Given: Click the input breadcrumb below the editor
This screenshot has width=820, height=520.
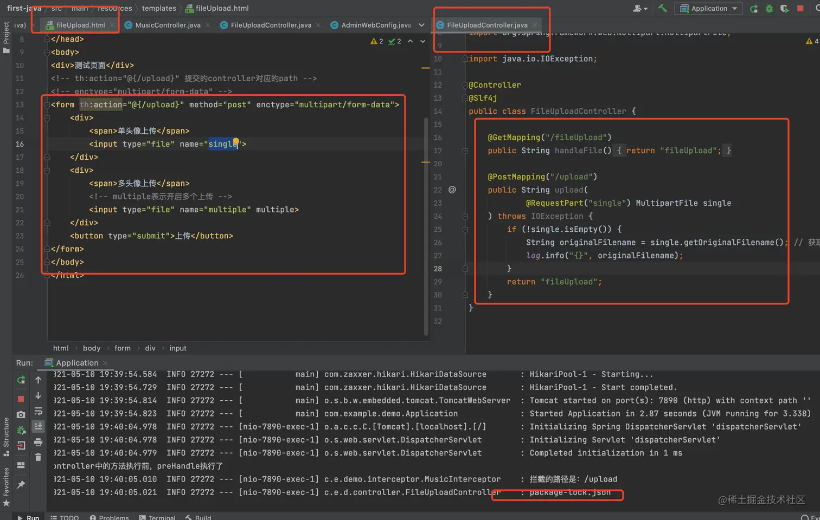Looking at the screenshot, I should pos(178,348).
